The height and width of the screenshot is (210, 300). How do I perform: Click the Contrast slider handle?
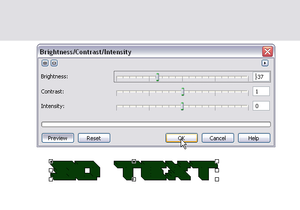(183, 91)
